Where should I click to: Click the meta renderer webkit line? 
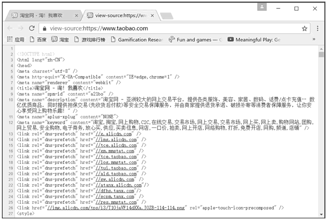[x=69, y=83]
